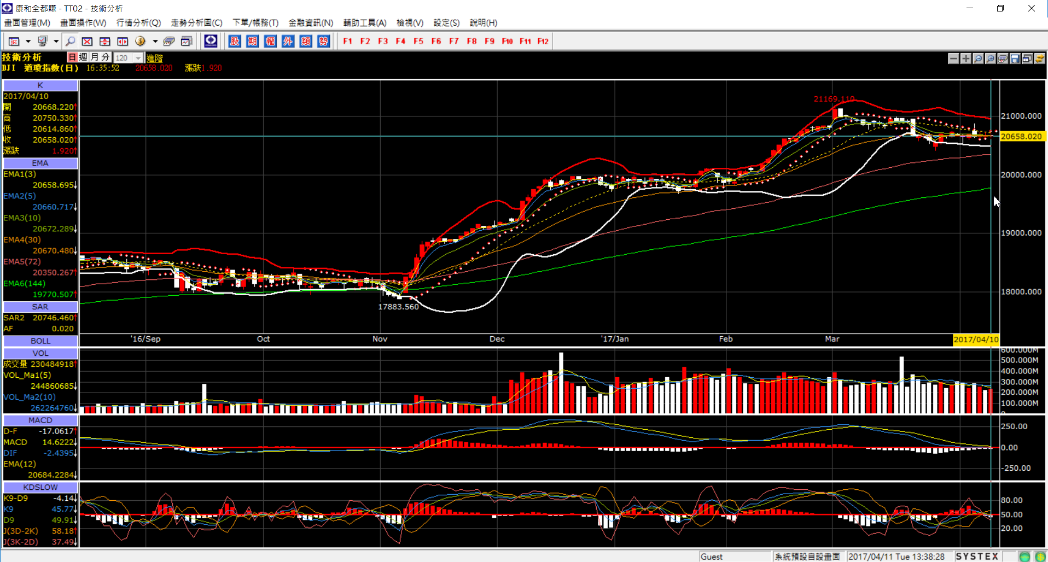Open the 金融資訊(N) menu

coord(311,23)
